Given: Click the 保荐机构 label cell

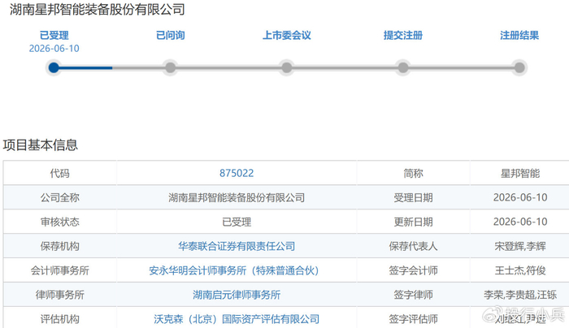Looking at the screenshot, I should [x=60, y=246].
